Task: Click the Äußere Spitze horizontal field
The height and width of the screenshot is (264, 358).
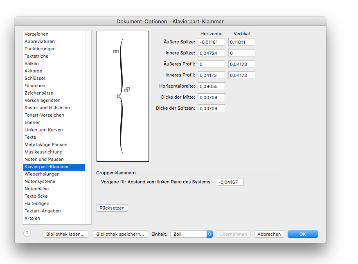Action: [x=212, y=42]
